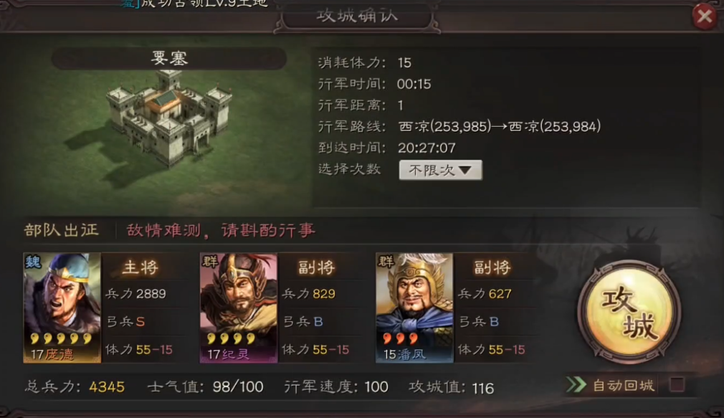724x418 pixels.
Task: Tick the 自动回城 auto-return checkbox
Action: tap(677, 384)
